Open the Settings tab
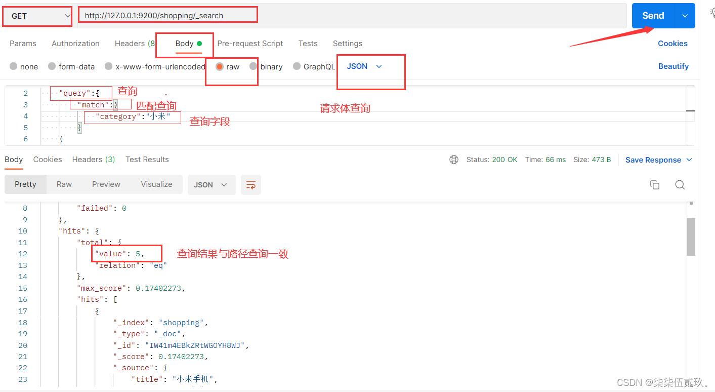The image size is (715, 392). tap(348, 44)
